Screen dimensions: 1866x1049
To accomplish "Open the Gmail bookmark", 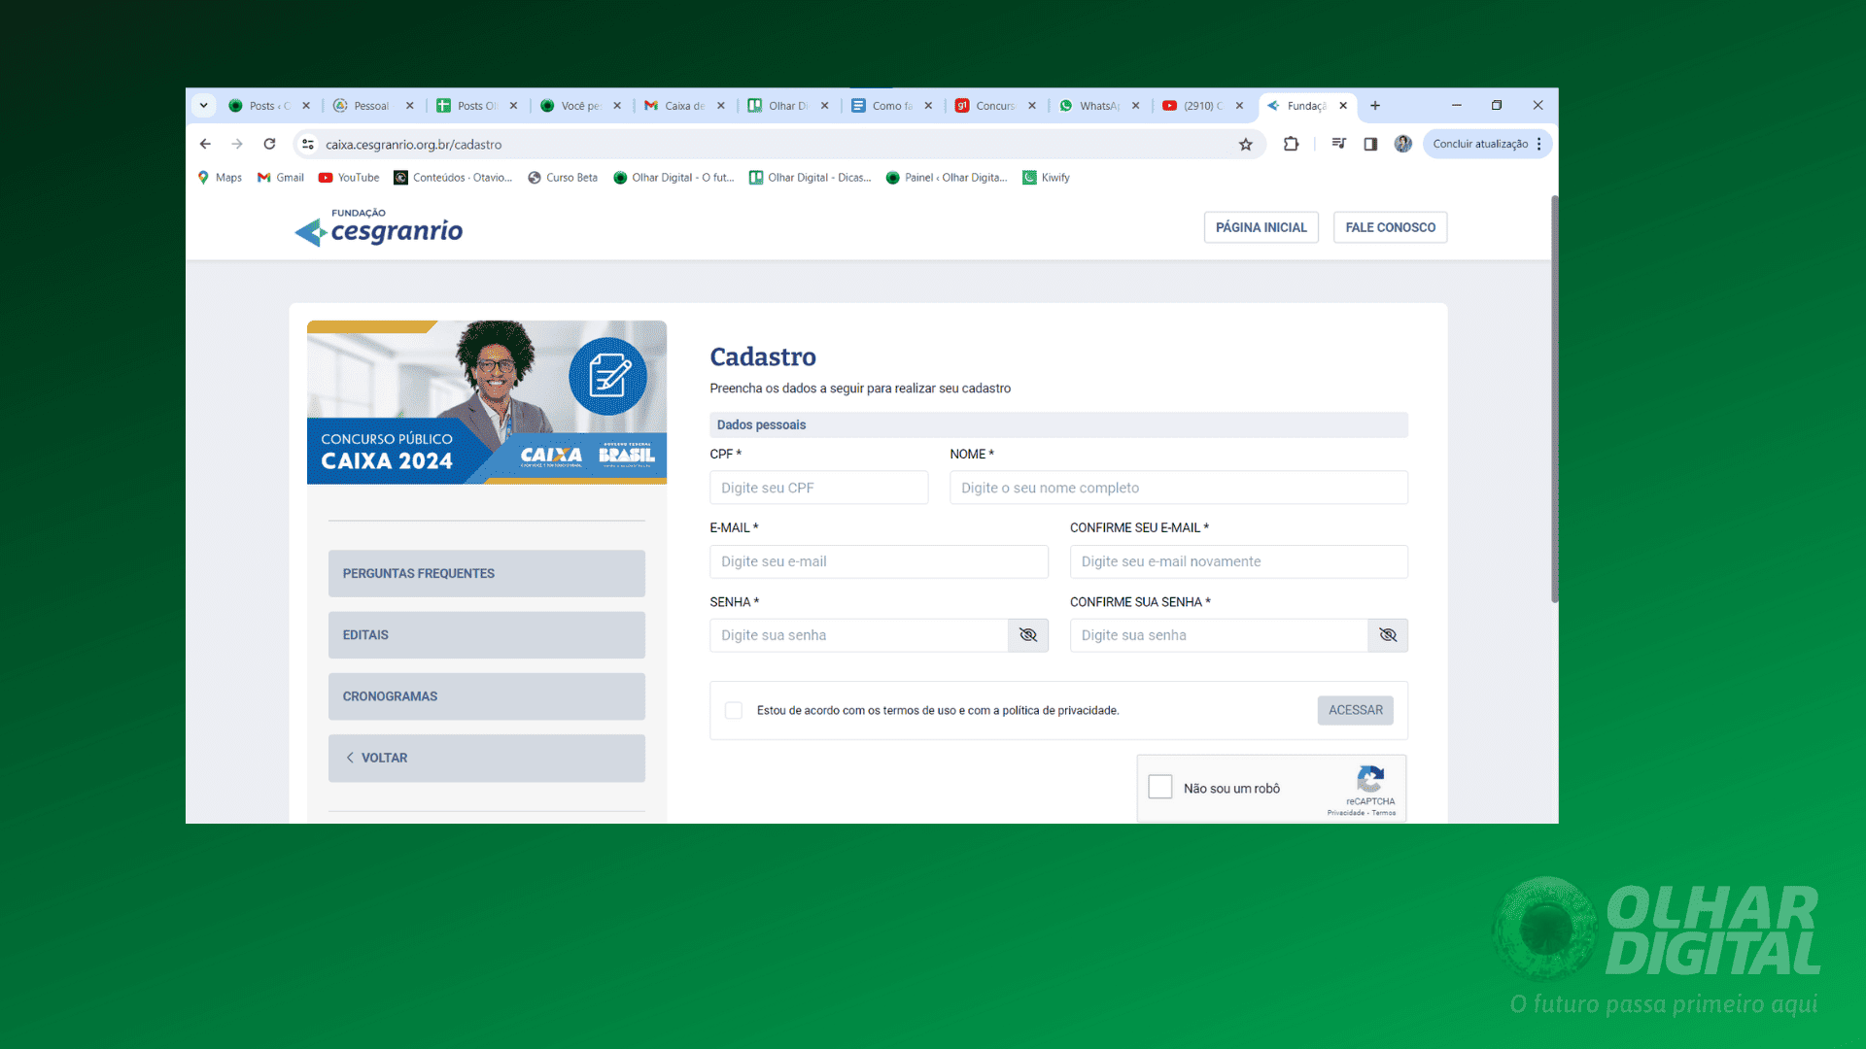I will [281, 178].
